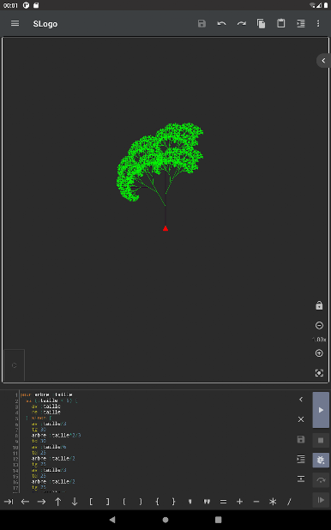Run the program with the play button
331x530 pixels.
[x=321, y=410]
